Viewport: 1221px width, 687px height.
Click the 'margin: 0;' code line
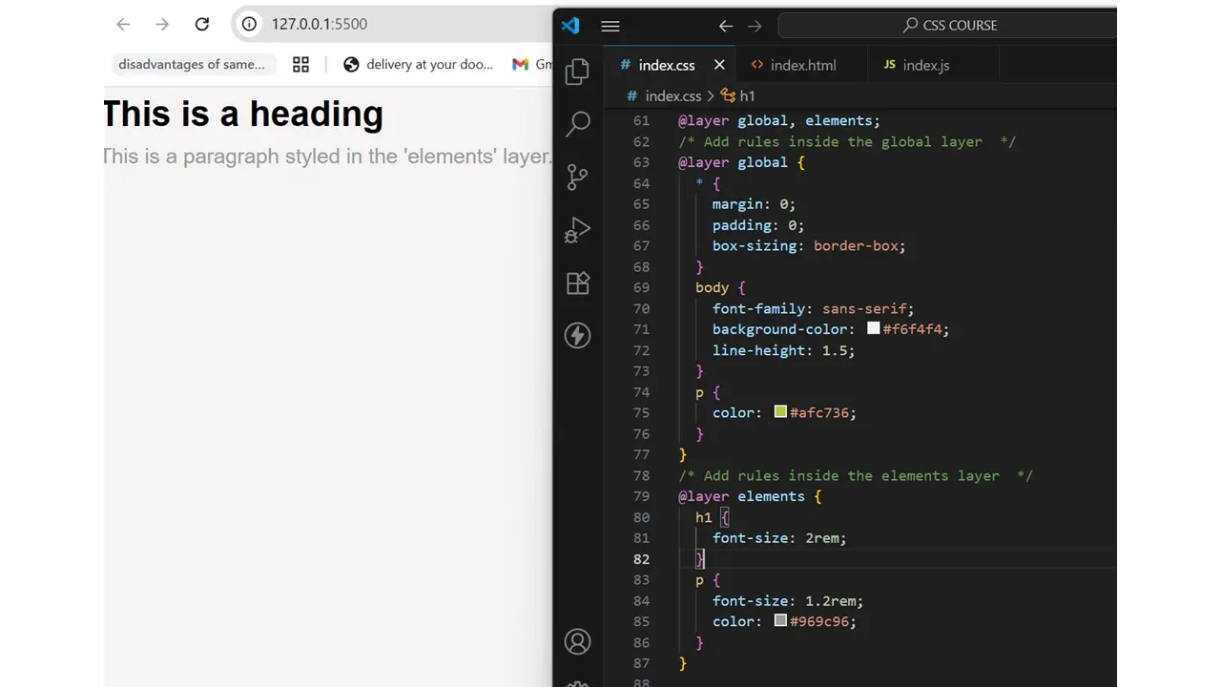(x=754, y=203)
